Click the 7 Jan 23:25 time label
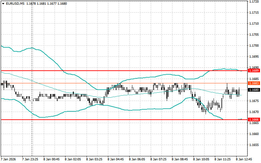261x163 pixels. click(30, 159)
